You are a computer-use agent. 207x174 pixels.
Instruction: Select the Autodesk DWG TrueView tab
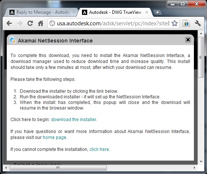point(113,12)
